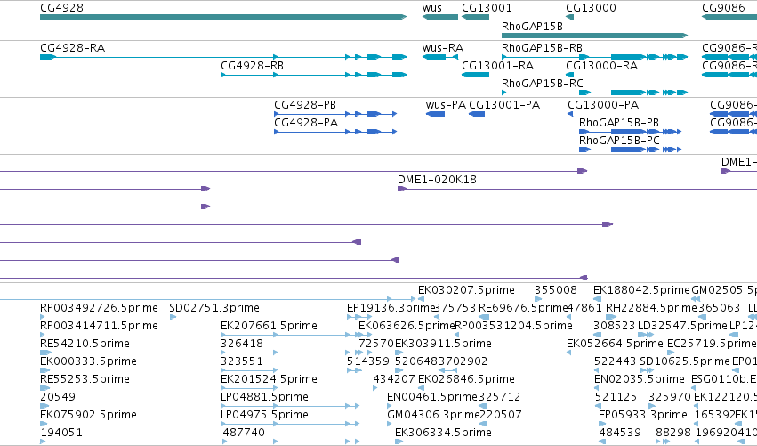Select the EP19136.3prime EST label
The image size is (757, 446).
[391, 308]
